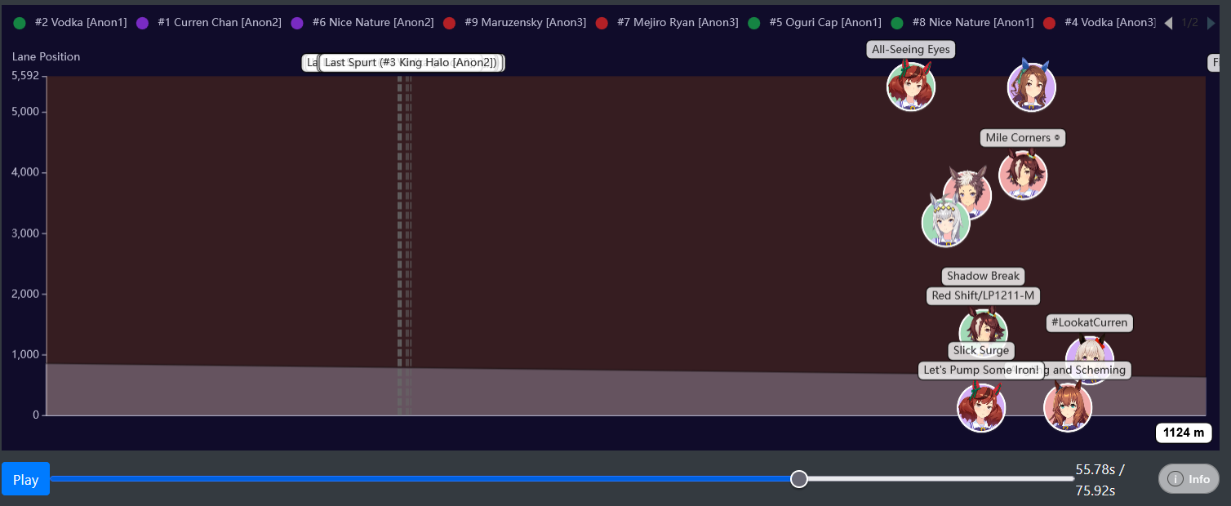The width and height of the screenshot is (1231, 506).
Task: Click the 4,000 axis tick label
Action: (x=24, y=172)
